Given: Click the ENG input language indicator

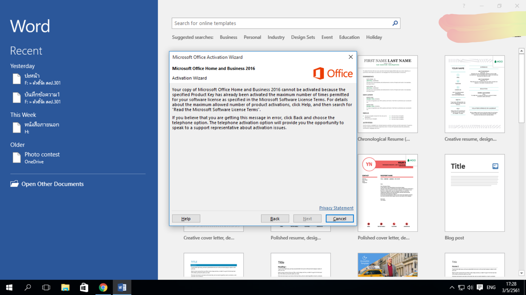Looking at the screenshot, I should 491,287.
